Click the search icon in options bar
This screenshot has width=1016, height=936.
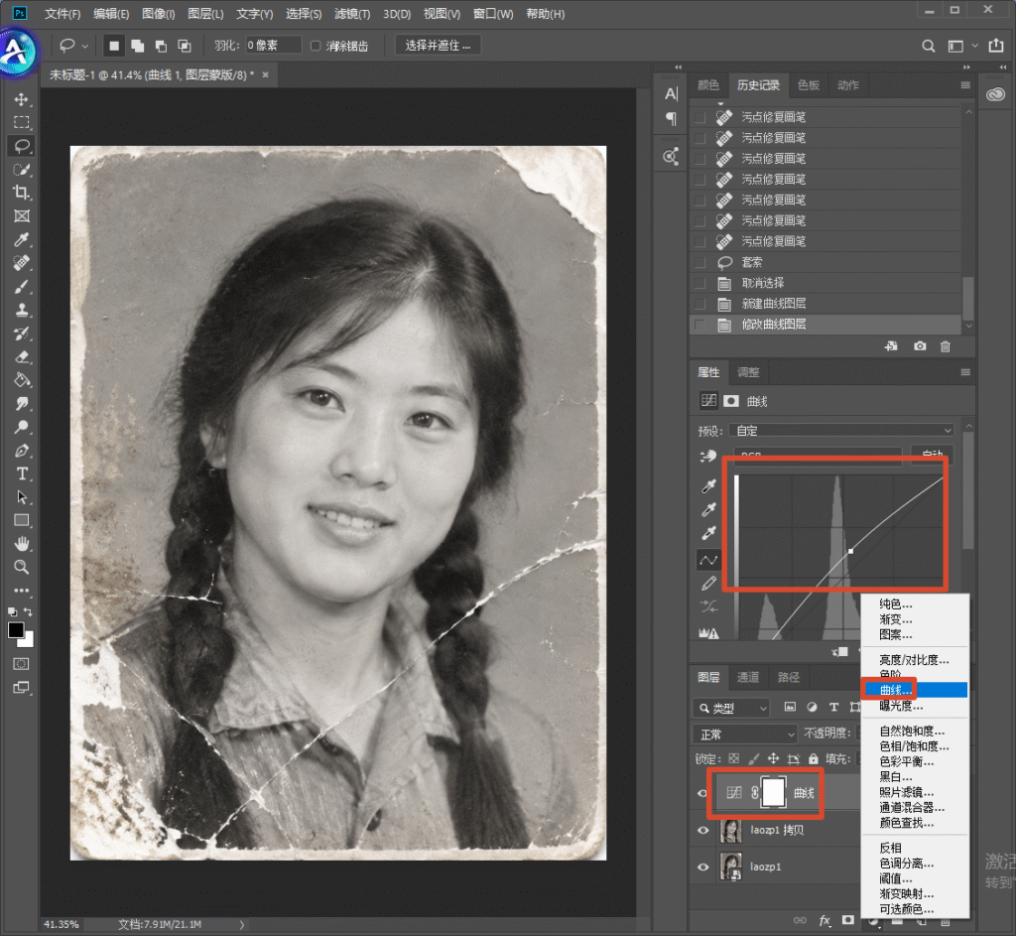[929, 46]
